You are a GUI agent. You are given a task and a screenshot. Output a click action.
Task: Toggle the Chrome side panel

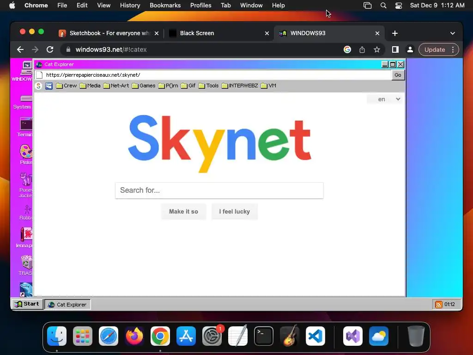coord(395,49)
